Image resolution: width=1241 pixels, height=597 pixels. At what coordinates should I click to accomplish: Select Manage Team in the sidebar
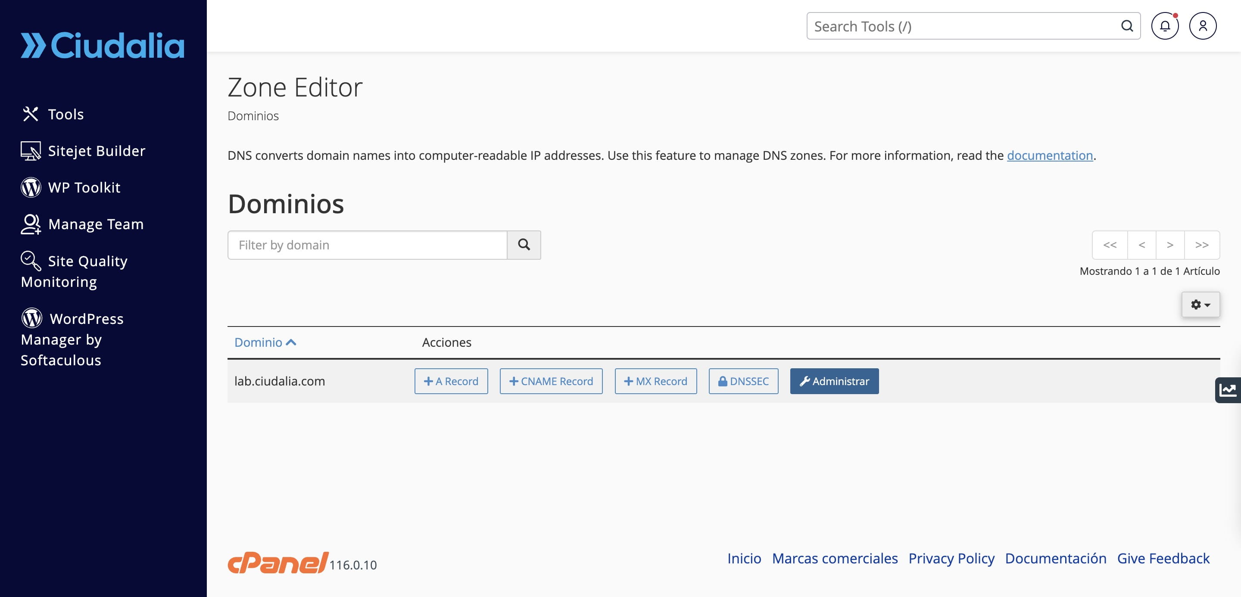[96, 224]
